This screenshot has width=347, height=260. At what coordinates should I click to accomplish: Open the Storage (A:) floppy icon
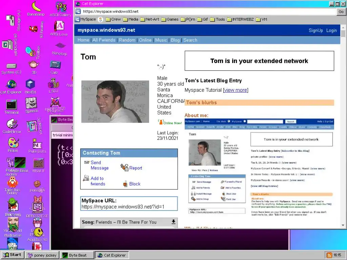tap(13, 21)
